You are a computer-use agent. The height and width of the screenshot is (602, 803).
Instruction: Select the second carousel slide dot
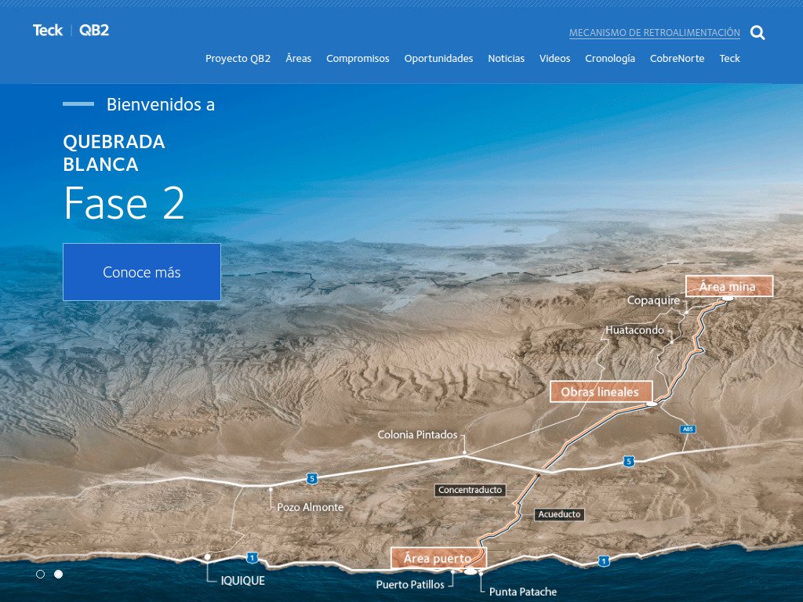point(58,575)
